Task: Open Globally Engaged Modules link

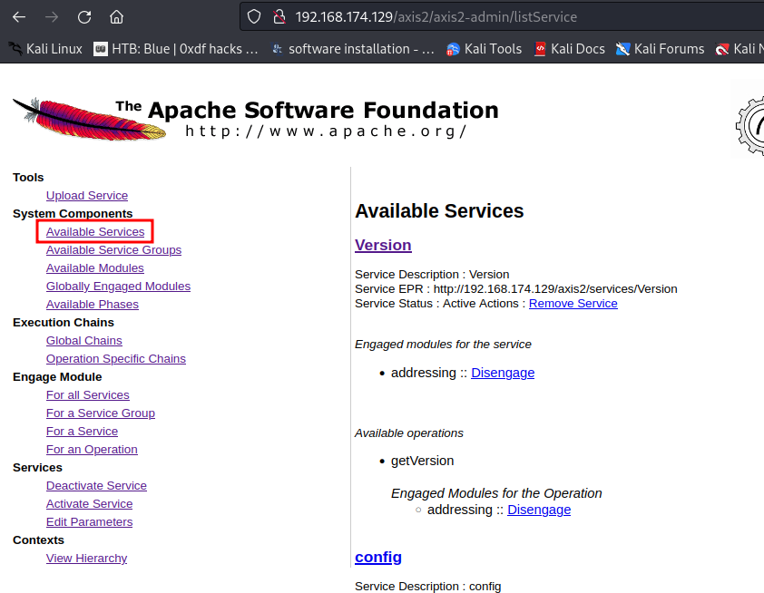Action: (x=118, y=287)
